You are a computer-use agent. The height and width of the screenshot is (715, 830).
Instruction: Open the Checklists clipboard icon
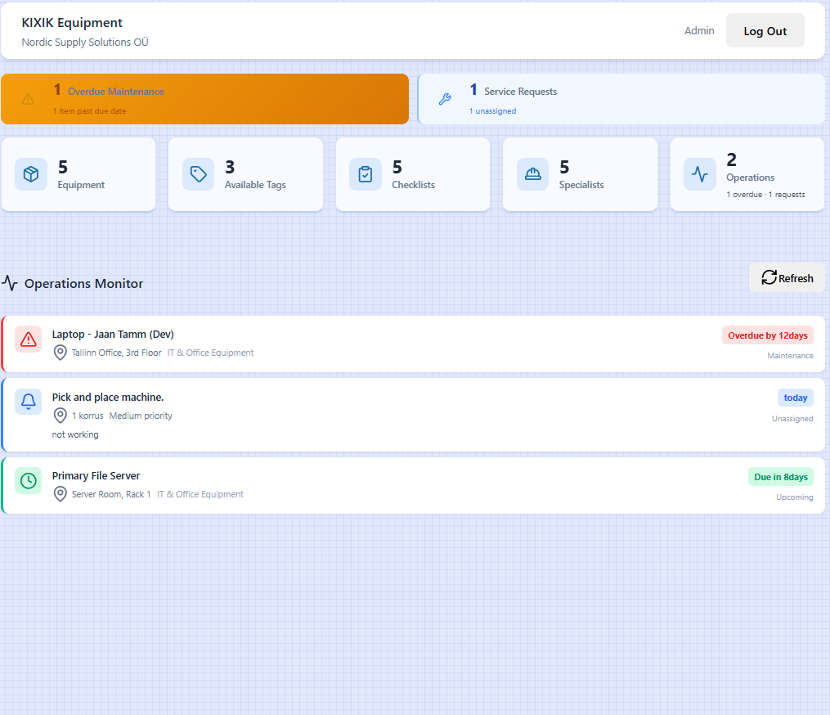point(366,173)
